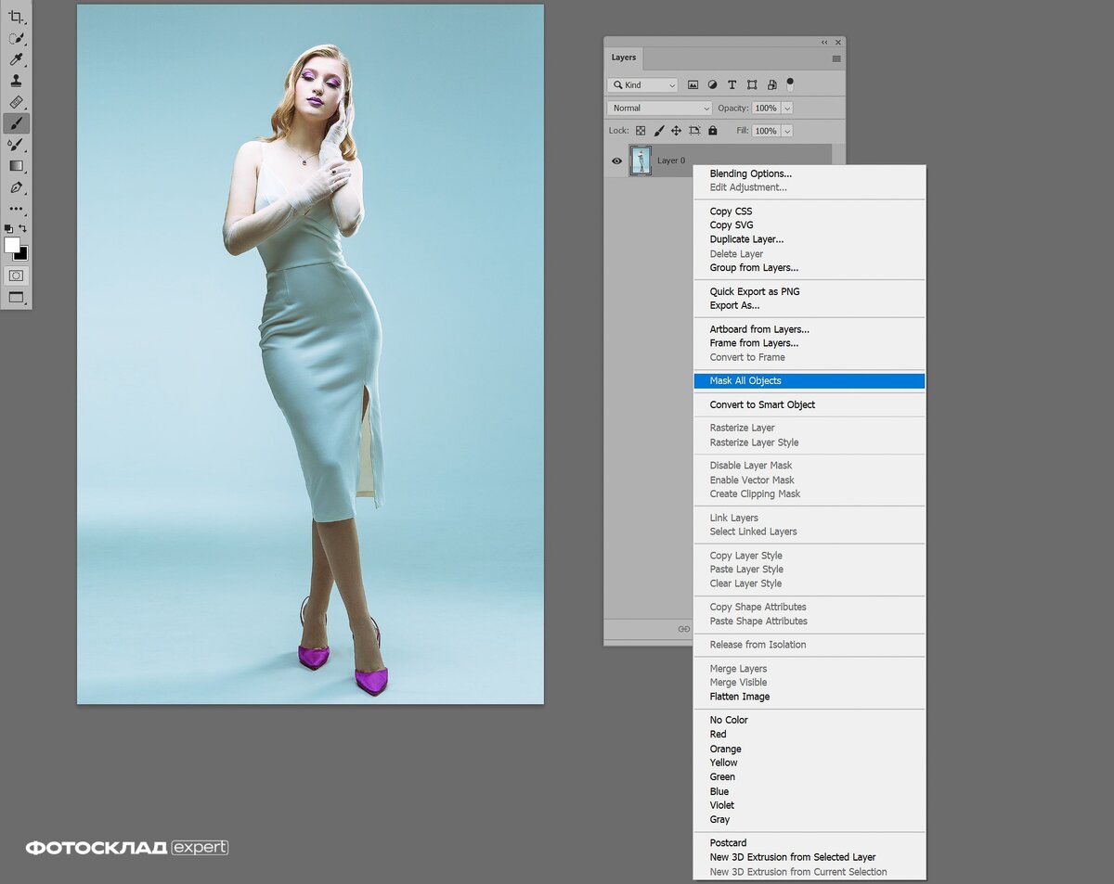
Task: Open the Edit Toolbar three-dots button
Action: (x=16, y=209)
